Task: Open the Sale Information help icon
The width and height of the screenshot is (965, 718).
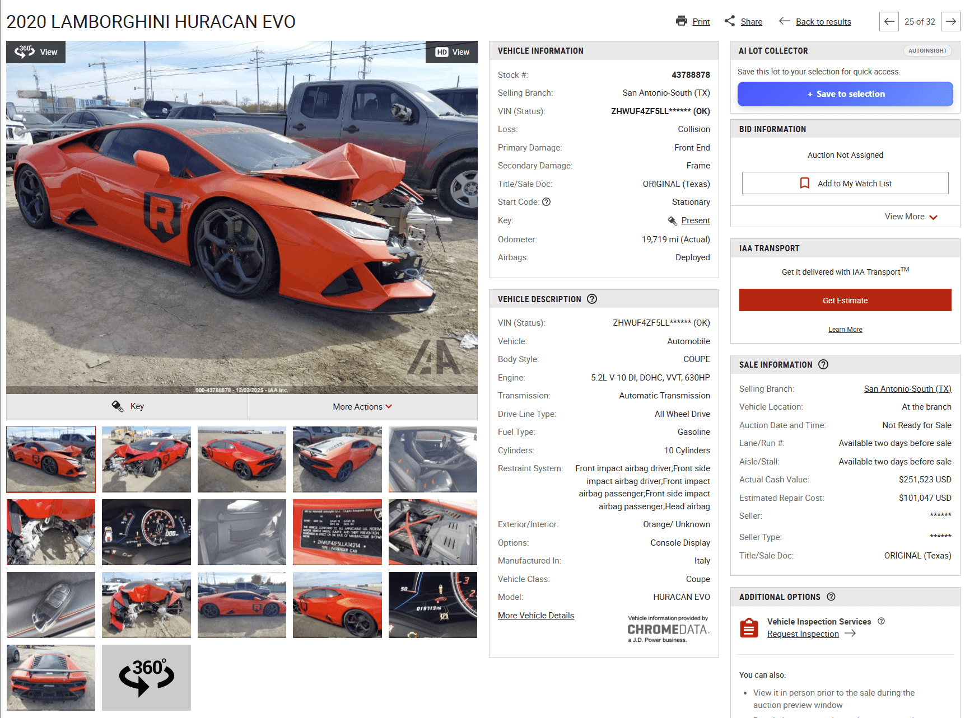Action: coord(823,364)
